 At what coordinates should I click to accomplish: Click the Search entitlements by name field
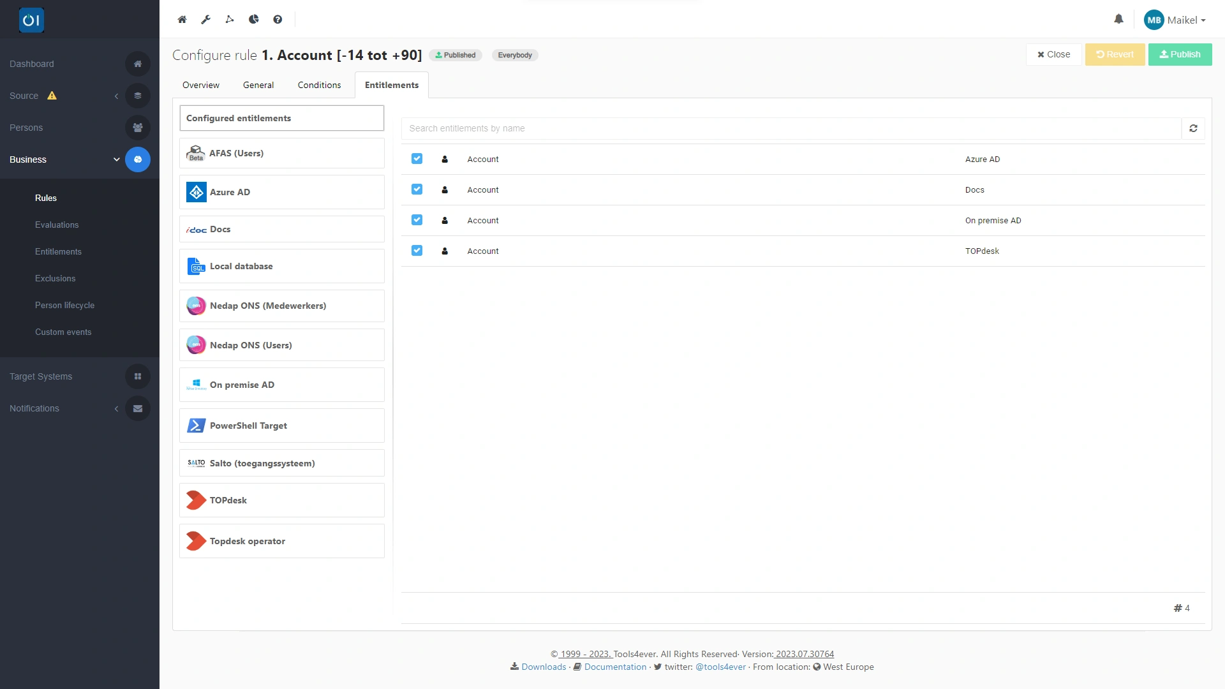(x=791, y=128)
